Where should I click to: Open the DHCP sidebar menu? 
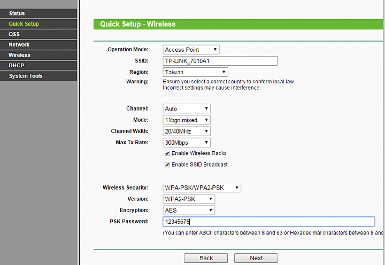pyautogui.click(x=38, y=66)
